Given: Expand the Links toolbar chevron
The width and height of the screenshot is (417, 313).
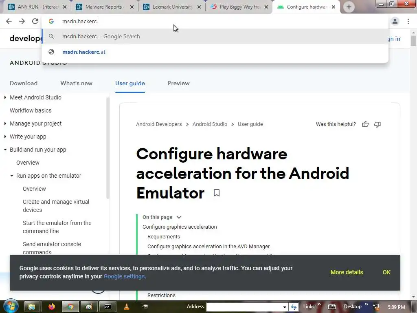Looking at the screenshot, I should pyautogui.click(x=319, y=304).
